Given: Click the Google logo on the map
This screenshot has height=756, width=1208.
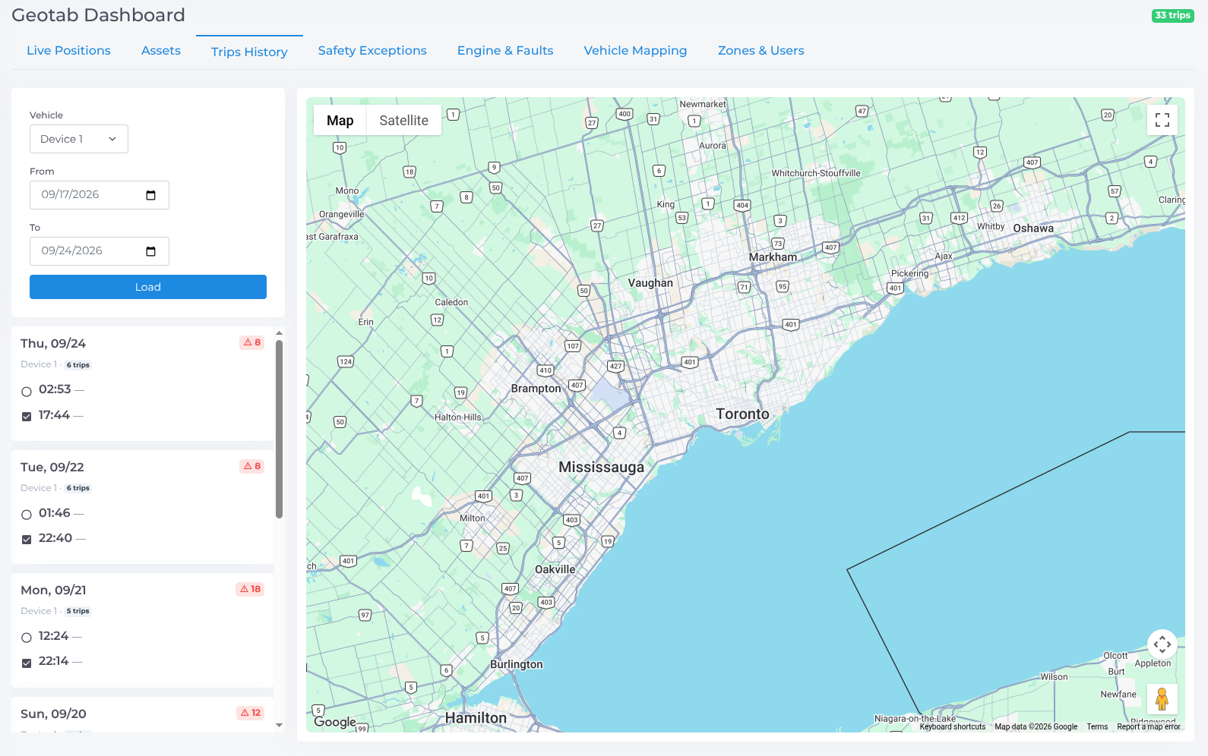Looking at the screenshot, I should 335,722.
